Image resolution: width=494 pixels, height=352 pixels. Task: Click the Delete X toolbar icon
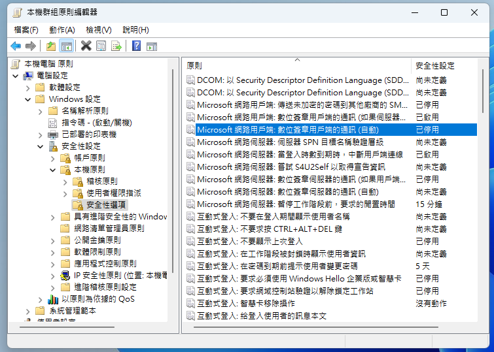point(86,46)
